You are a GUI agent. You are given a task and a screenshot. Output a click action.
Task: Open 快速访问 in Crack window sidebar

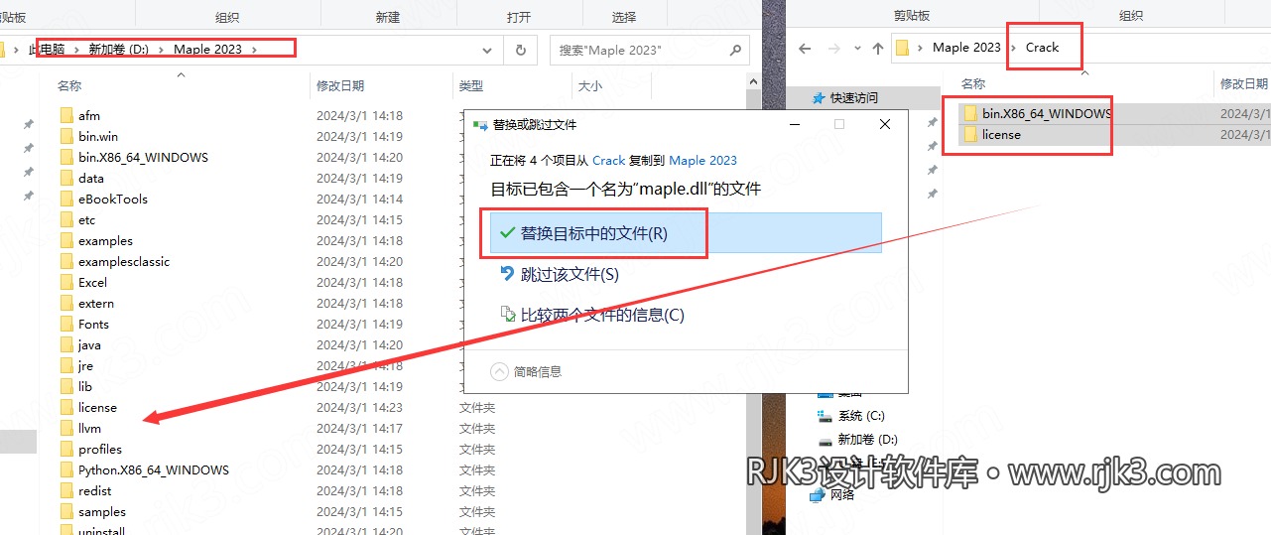pos(853,97)
